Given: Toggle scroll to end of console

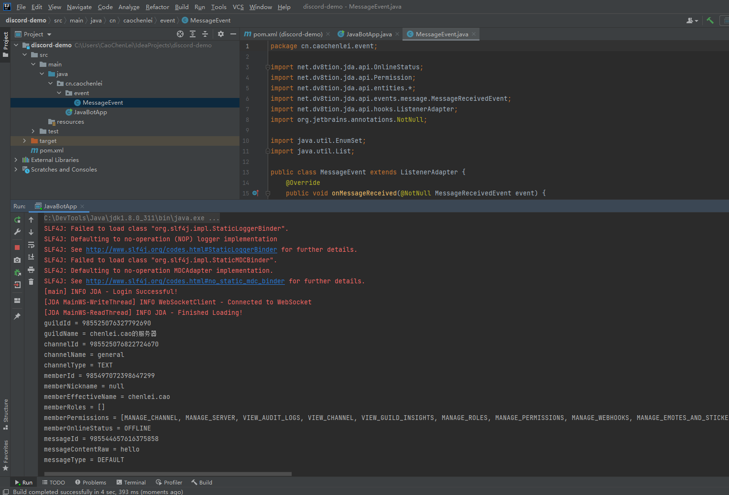Looking at the screenshot, I should coord(31,257).
